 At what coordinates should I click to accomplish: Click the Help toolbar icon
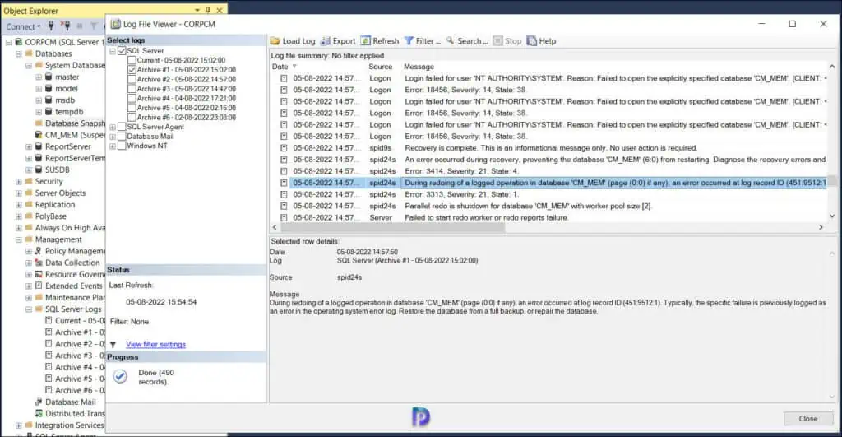[x=532, y=41]
